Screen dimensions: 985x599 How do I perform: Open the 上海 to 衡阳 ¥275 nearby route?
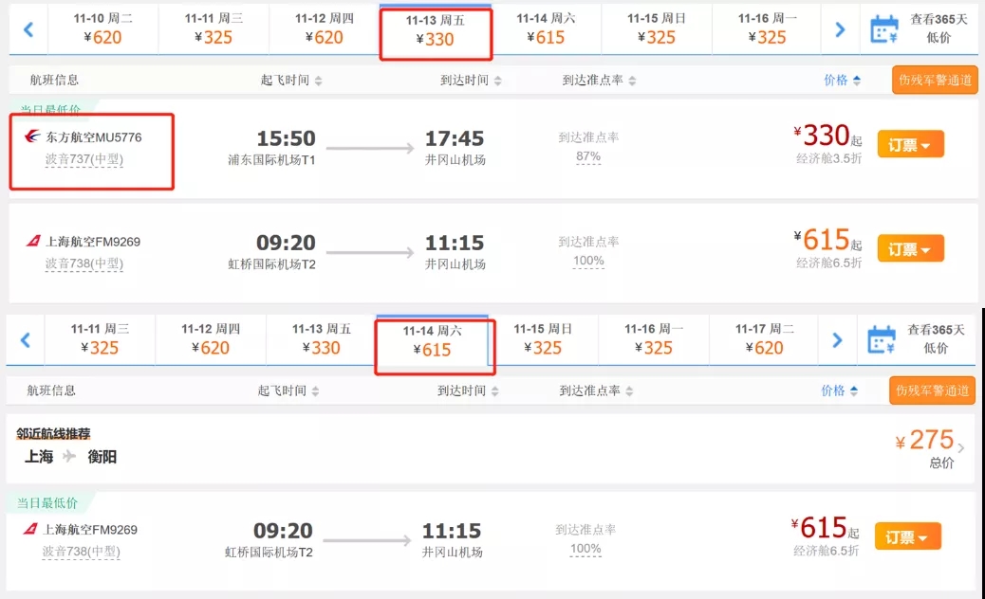(x=492, y=448)
